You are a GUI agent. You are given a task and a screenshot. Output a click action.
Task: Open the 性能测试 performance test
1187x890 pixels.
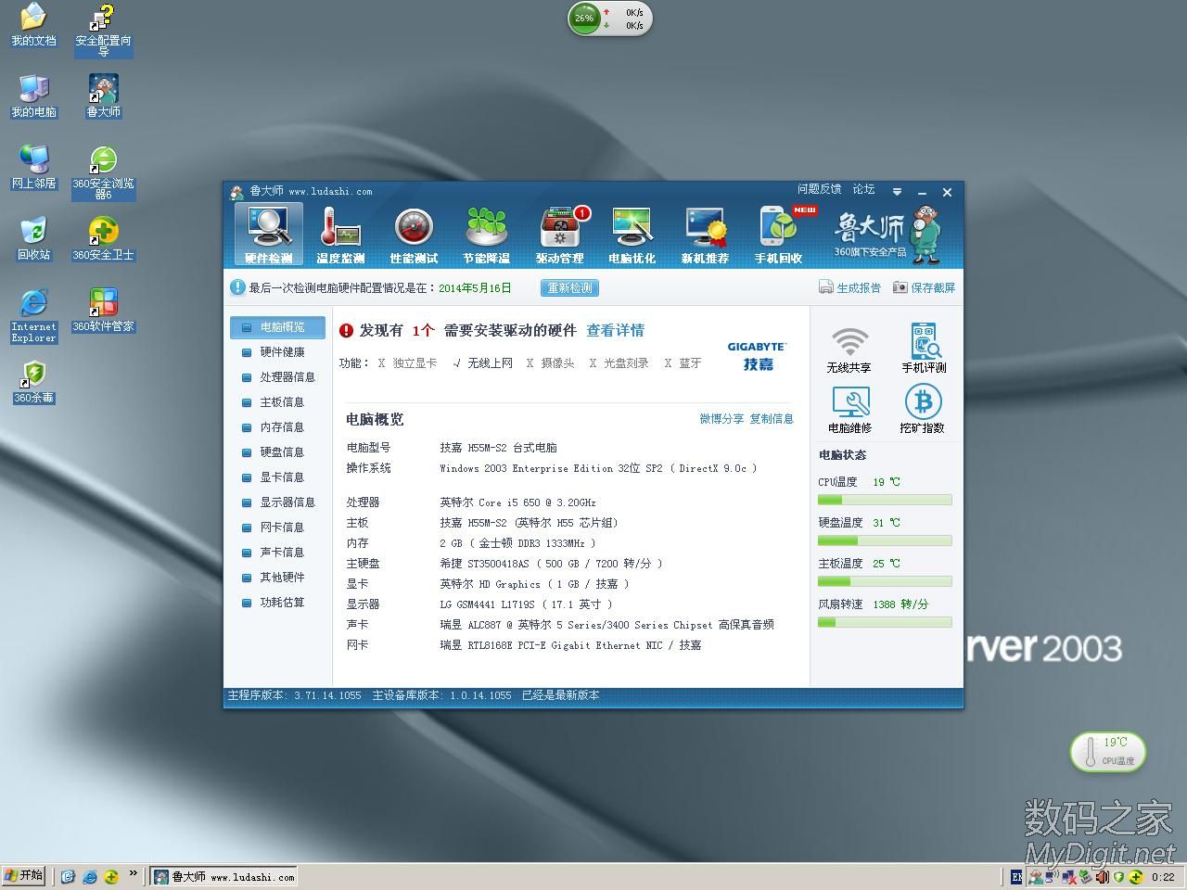pyautogui.click(x=414, y=235)
